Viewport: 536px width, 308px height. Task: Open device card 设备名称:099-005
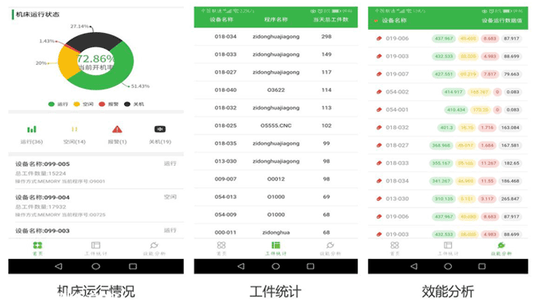pyautogui.click(x=96, y=172)
